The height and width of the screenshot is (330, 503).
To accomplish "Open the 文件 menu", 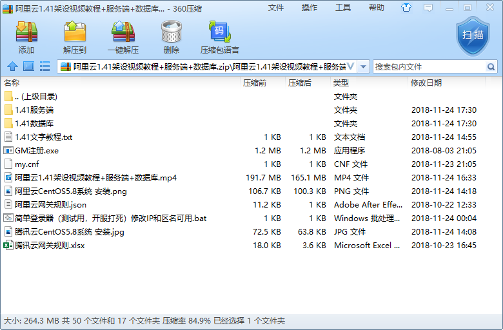I will pyautogui.click(x=276, y=7).
